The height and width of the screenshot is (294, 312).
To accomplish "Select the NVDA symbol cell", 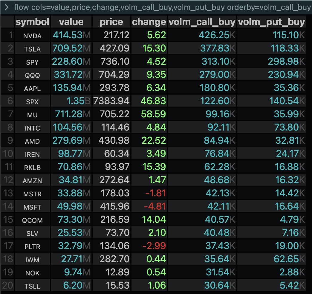I will pyautogui.click(x=32, y=36).
